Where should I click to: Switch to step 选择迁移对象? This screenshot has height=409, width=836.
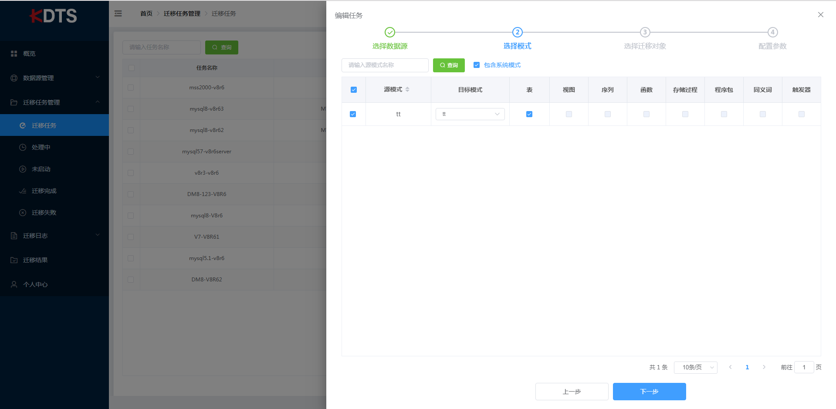(x=645, y=32)
